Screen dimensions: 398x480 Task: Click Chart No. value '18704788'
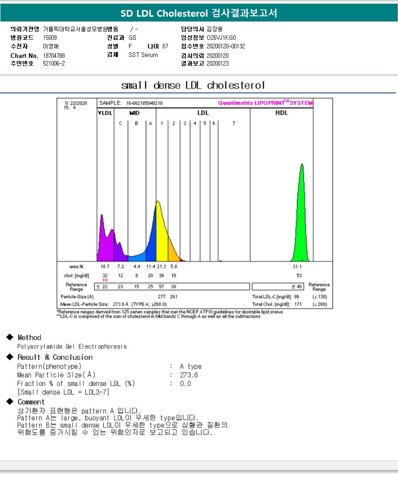[54, 56]
